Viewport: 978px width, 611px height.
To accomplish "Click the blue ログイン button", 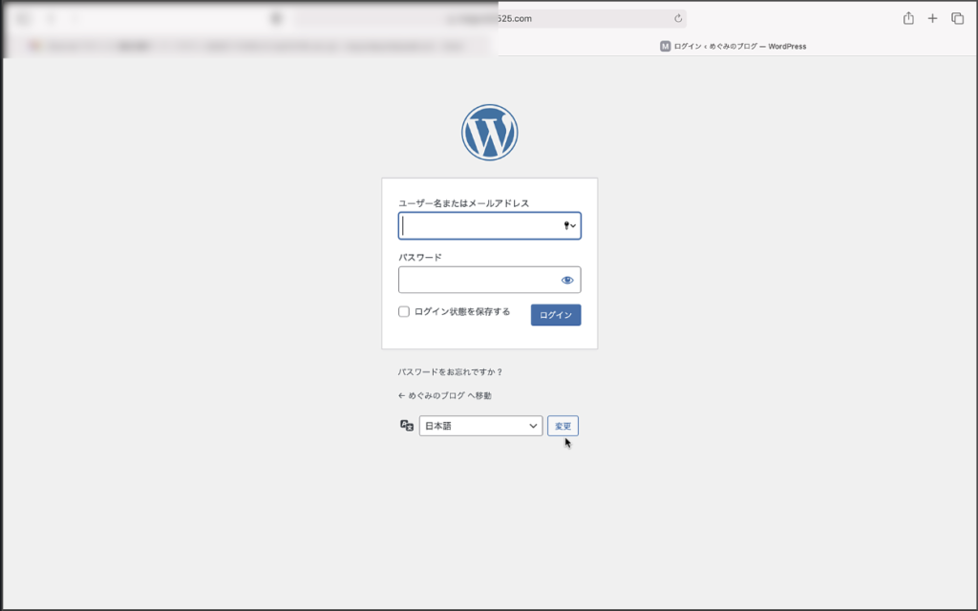I will click(556, 315).
